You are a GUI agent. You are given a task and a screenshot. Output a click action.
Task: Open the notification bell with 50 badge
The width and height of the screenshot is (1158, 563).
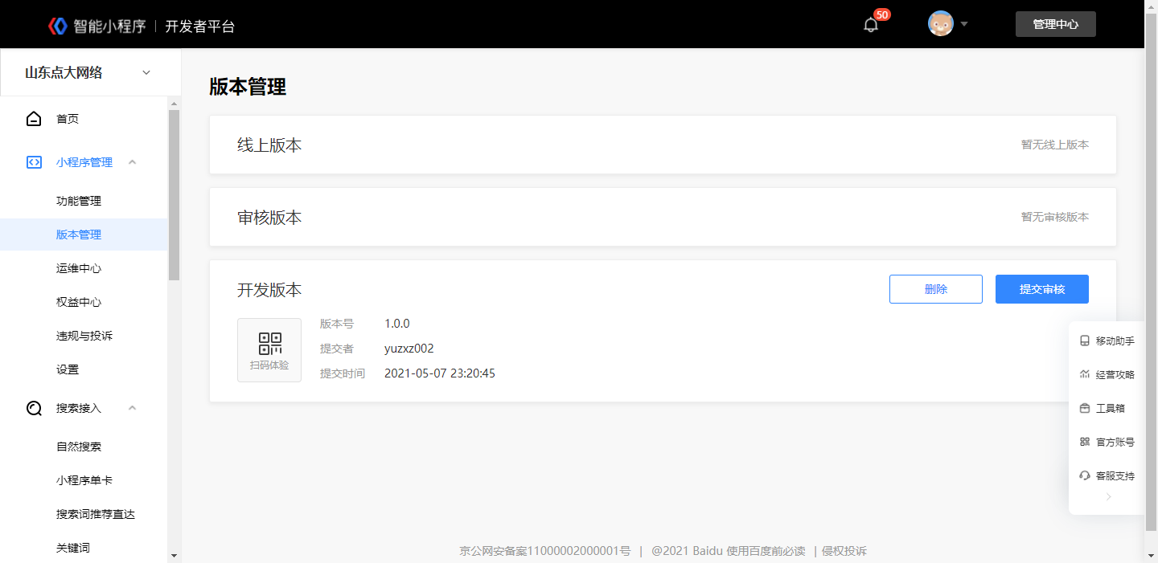coord(871,24)
